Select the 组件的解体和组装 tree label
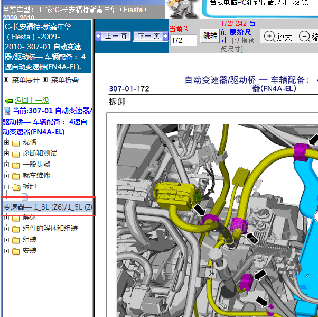 point(50,229)
